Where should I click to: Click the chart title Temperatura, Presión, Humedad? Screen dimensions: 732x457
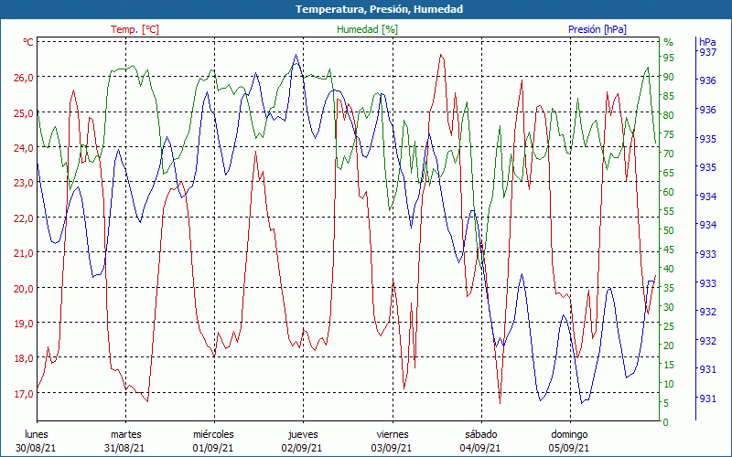[x=379, y=9]
